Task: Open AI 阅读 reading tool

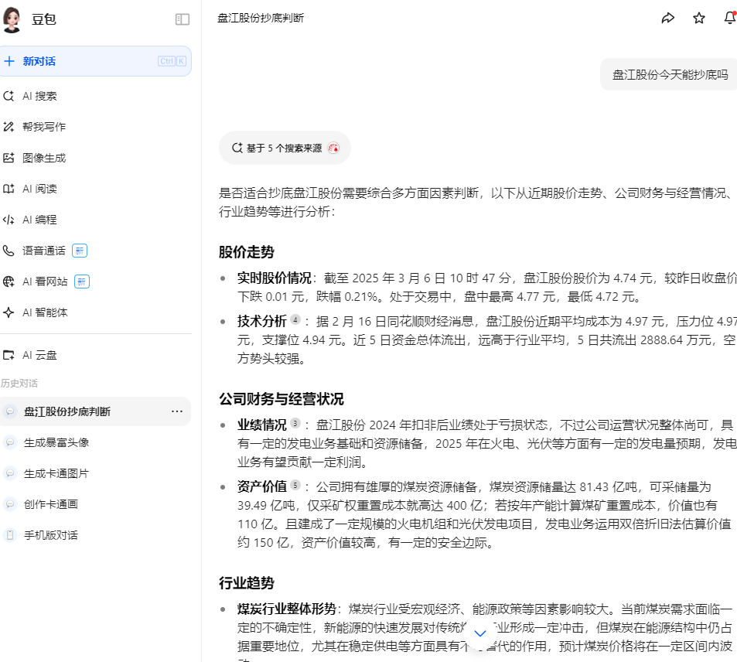Action: pos(39,189)
